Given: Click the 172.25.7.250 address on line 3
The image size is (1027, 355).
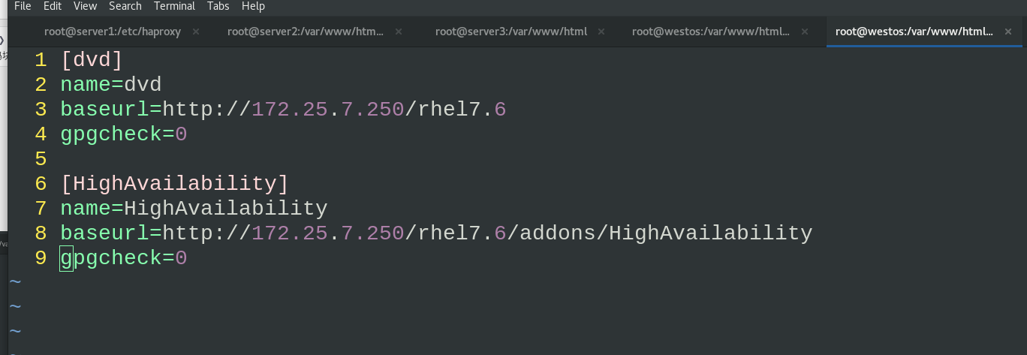Looking at the screenshot, I should [x=328, y=110].
